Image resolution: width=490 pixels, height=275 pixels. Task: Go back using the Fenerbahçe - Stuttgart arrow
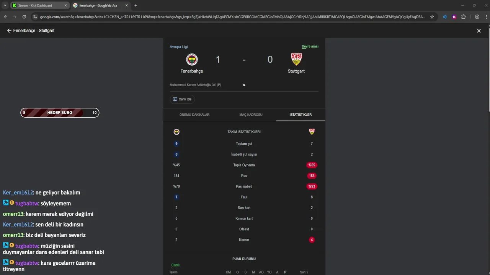(9, 31)
